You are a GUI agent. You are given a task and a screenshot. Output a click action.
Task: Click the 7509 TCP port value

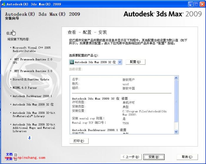(126, 123)
